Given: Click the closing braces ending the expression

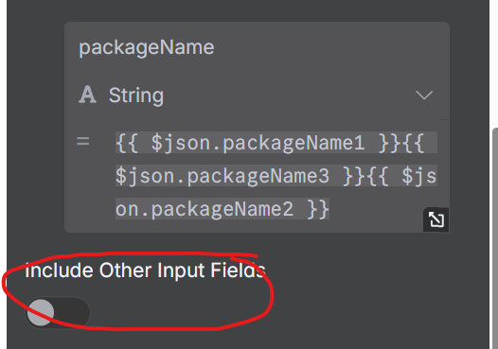Looking at the screenshot, I should 318,209.
